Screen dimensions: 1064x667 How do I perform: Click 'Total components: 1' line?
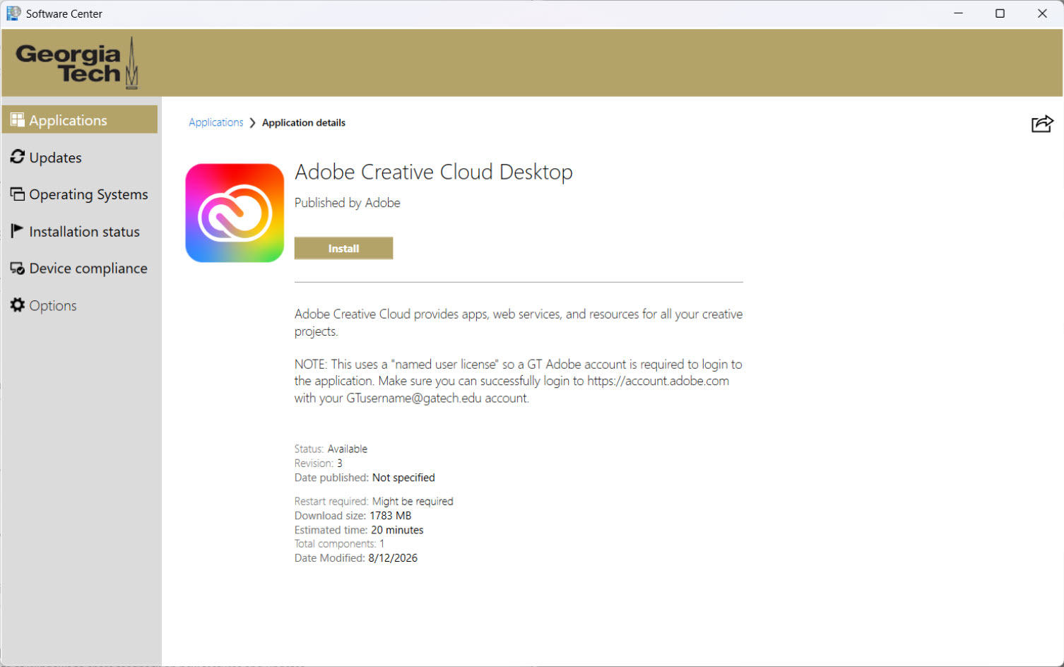(x=339, y=543)
